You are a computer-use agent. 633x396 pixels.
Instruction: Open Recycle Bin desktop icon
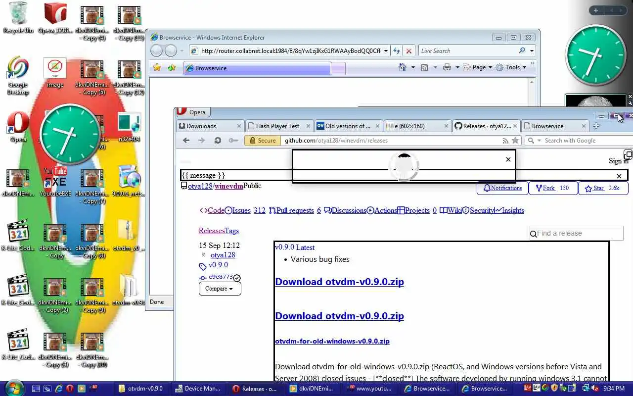(x=18, y=17)
